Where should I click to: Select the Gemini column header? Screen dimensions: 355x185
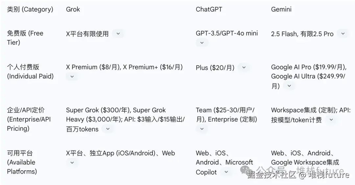tap(281, 9)
